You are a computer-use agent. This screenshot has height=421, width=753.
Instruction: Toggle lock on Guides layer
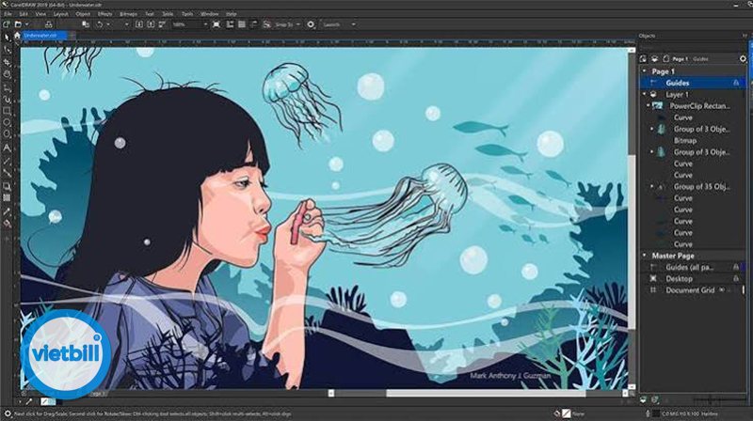pos(736,83)
